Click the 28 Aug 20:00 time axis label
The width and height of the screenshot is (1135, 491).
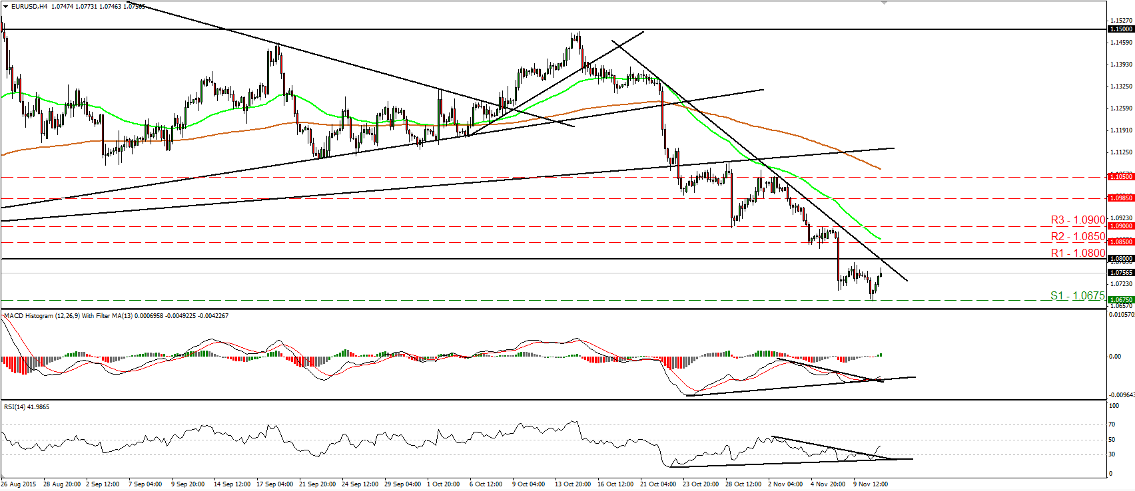62,484
